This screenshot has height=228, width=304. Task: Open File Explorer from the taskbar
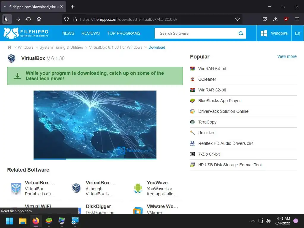[x=23, y=221]
